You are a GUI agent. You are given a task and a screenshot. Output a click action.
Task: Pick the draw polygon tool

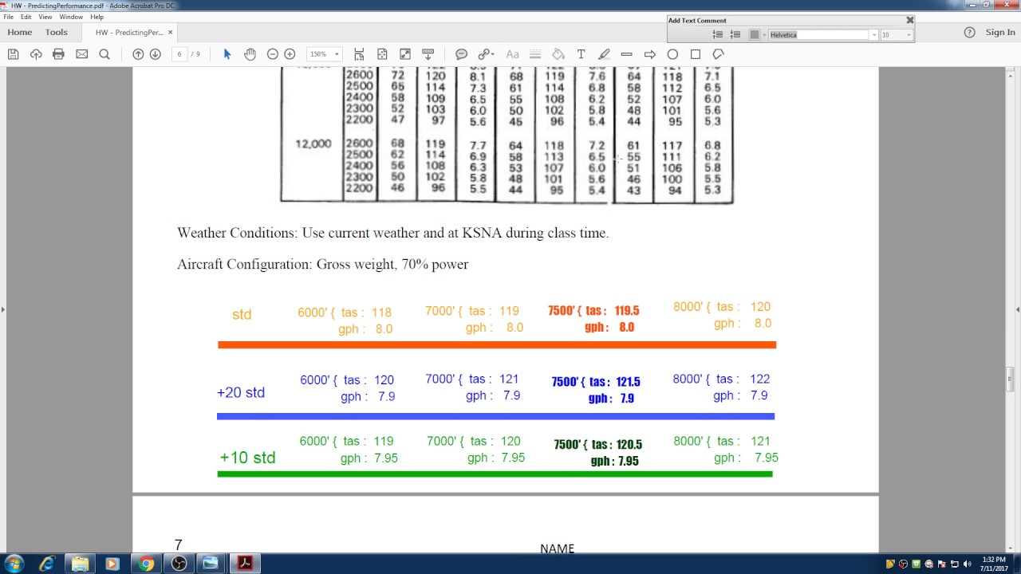(x=719, y=54)
